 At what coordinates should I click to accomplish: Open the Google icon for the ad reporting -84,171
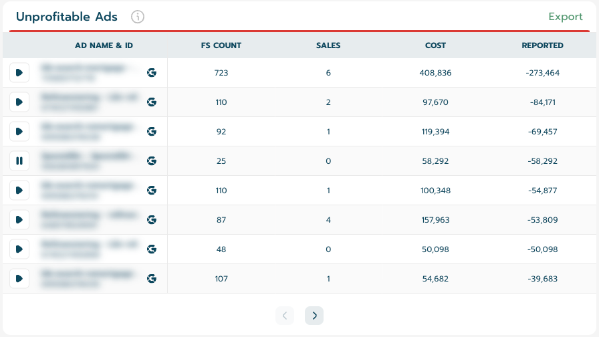pyautogui.click(x=152, y=102)
